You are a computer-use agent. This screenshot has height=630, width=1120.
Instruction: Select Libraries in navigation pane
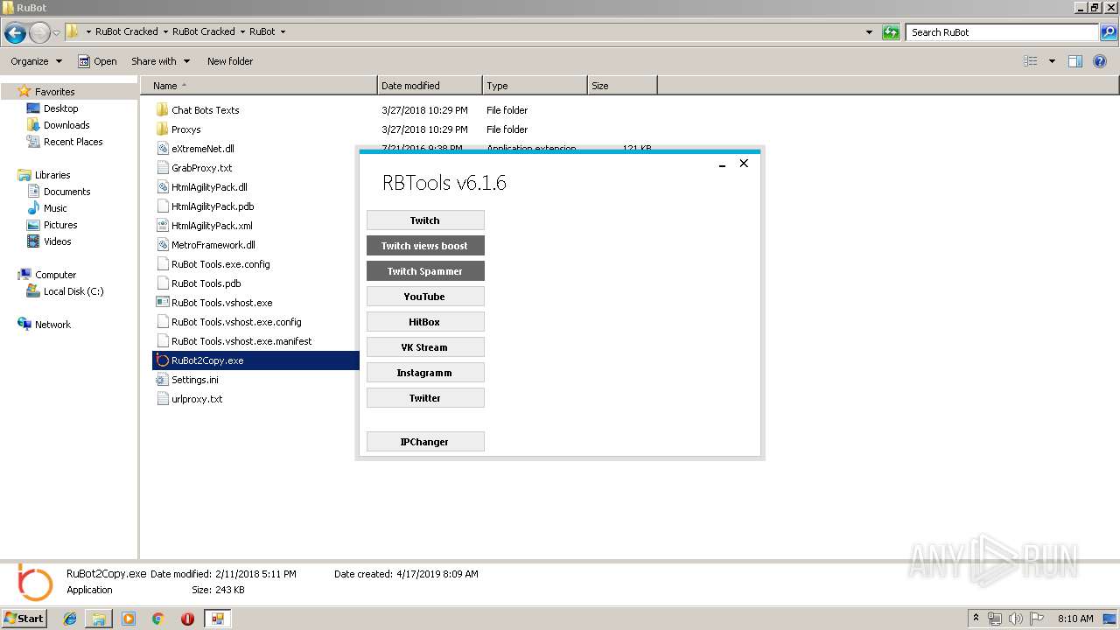tap(52, 175)
